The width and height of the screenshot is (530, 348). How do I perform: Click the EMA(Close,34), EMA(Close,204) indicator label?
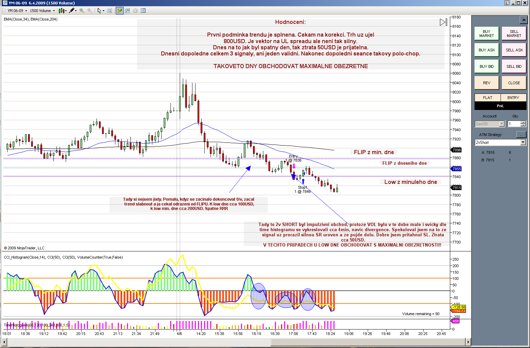[x=30, y=19]
